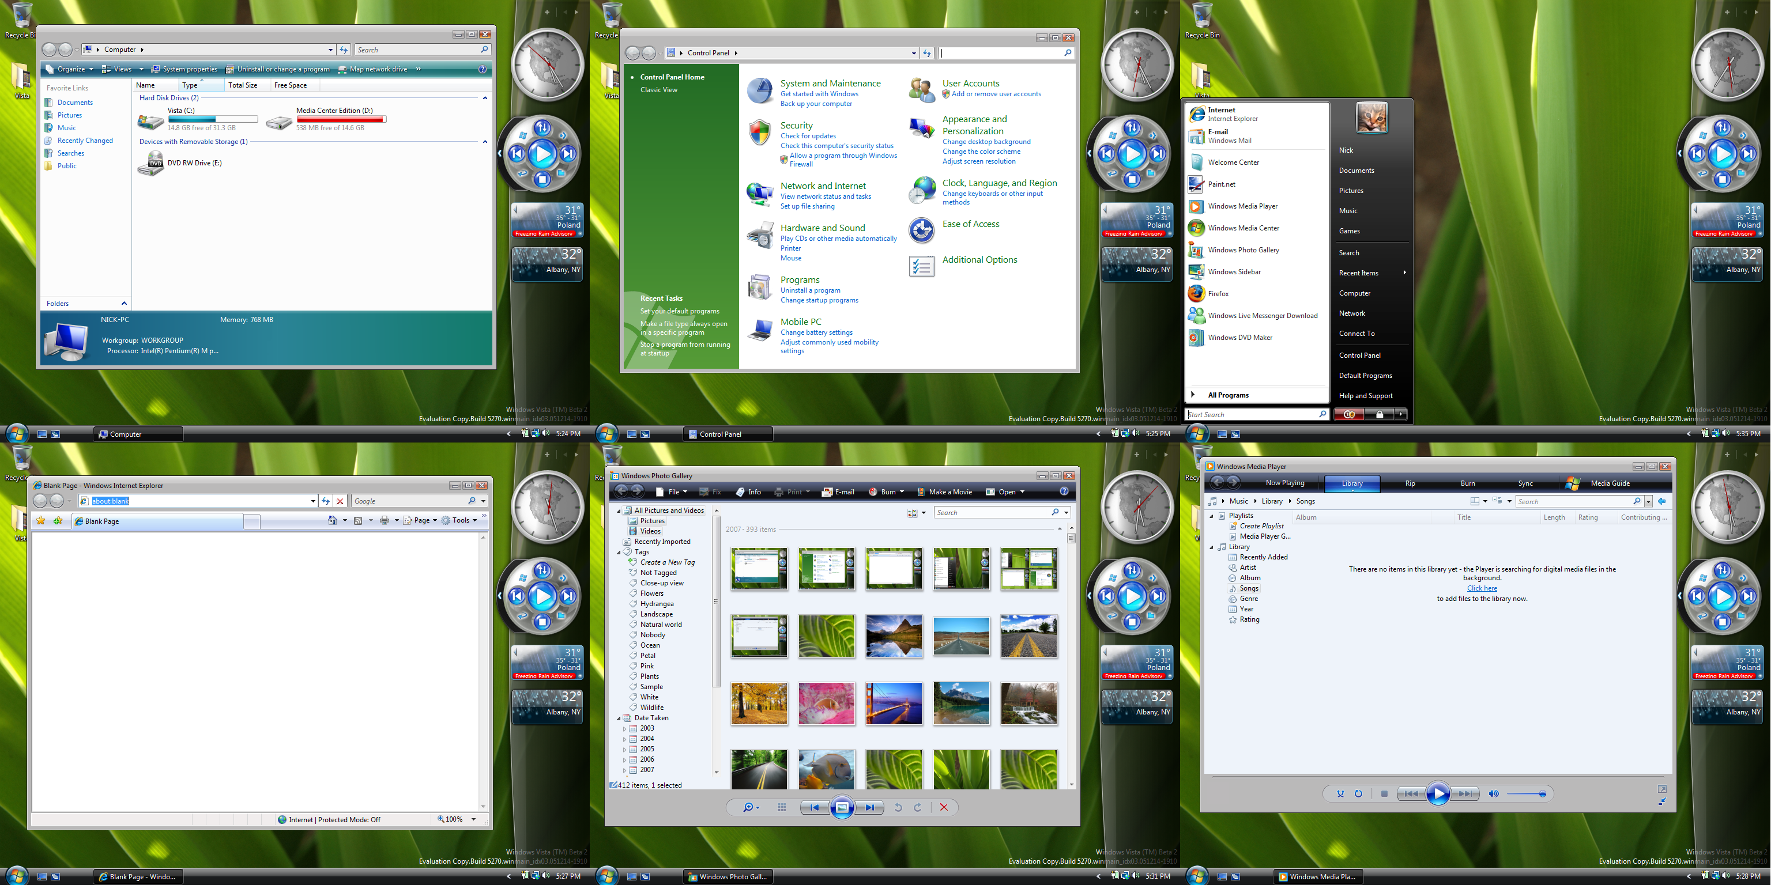Open Help and Support from Start menu
The image size is (1771, 885).
click(1365, 396)
